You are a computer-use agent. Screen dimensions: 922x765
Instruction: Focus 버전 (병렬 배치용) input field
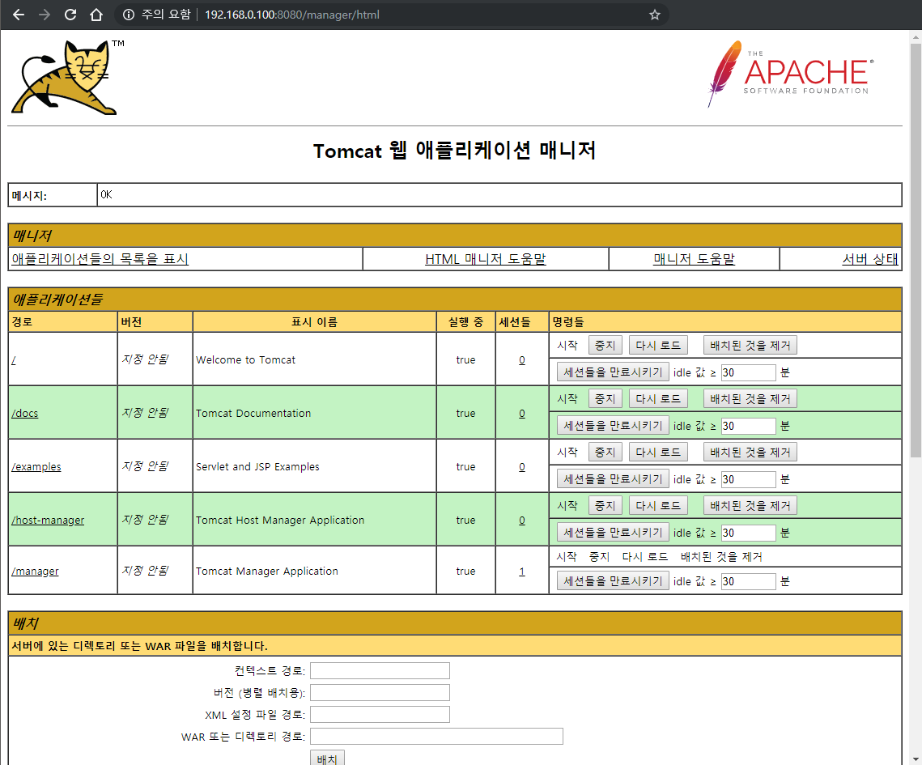coord(380,693)
